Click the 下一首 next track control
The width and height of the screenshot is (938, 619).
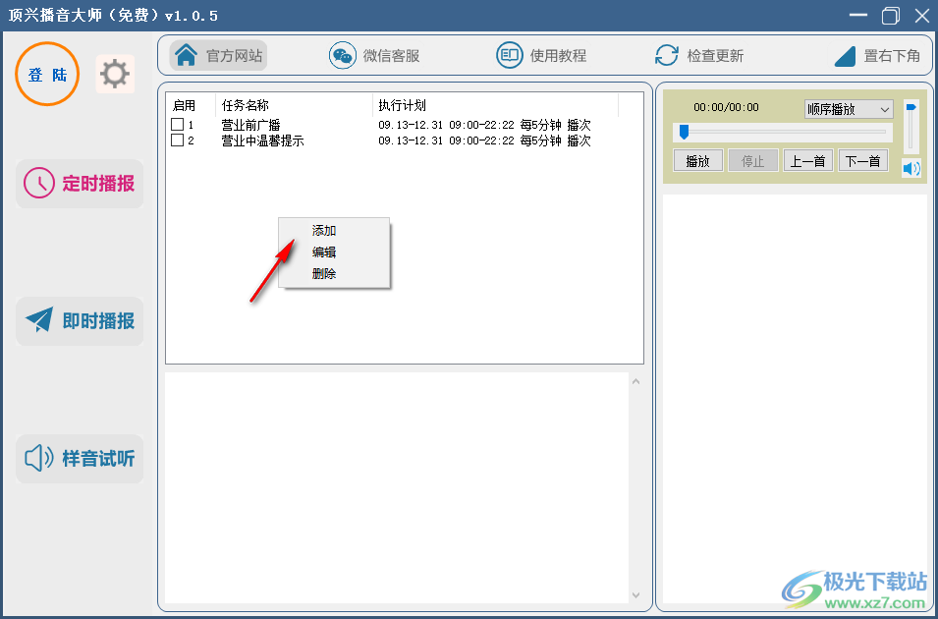click(862, 160)
